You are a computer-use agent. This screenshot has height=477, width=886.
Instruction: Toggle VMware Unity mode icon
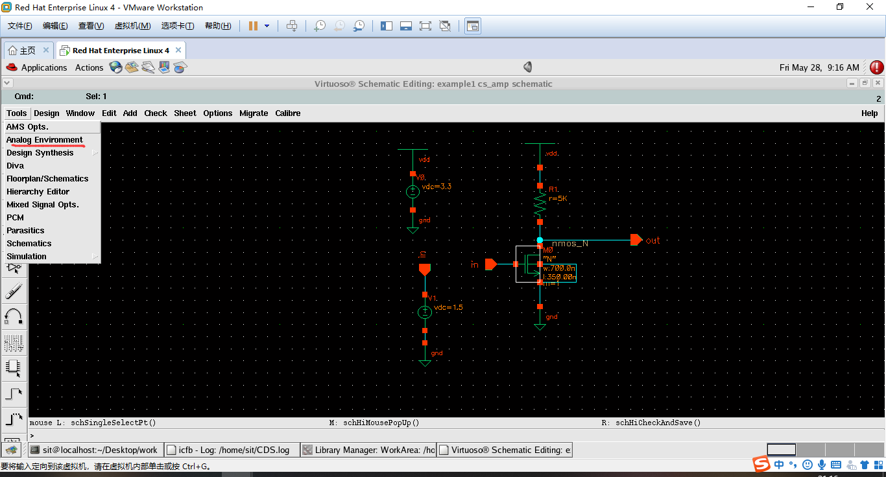[x=445, y=26]
